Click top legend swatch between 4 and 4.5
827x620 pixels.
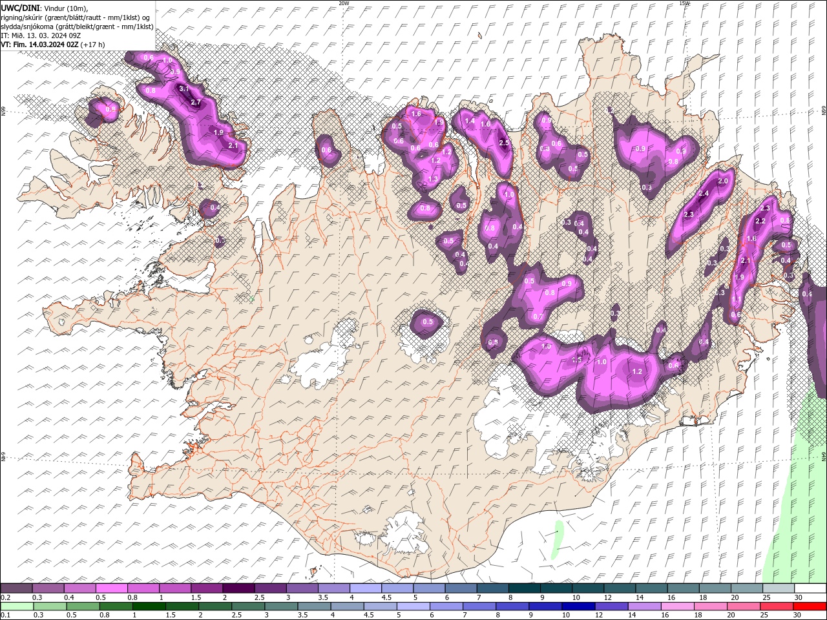pos(365,588)
